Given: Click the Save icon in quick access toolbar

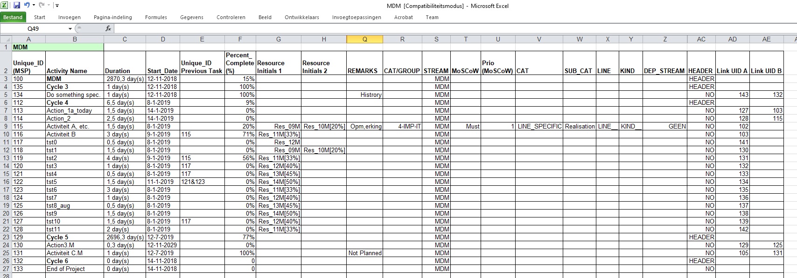Looking at the screenshot, I should 17,6.
